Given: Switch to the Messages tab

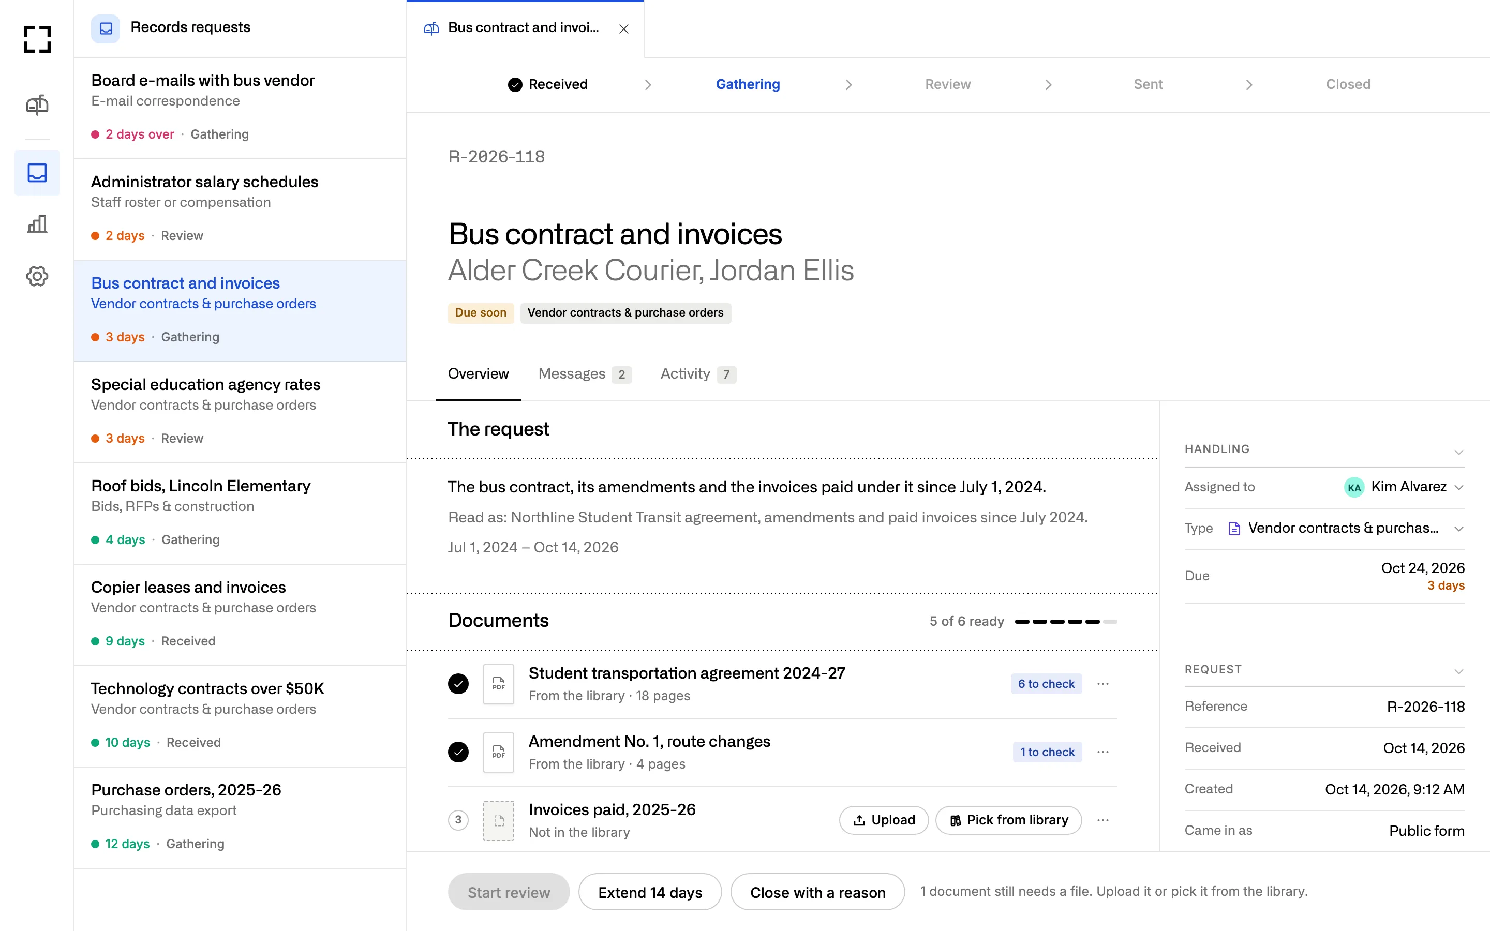Looking at the screenshot, I should pos(584,374).
